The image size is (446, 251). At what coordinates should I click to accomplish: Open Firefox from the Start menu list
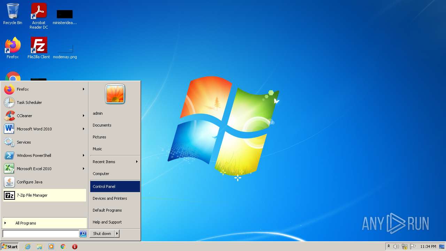(x=45, y=89)
